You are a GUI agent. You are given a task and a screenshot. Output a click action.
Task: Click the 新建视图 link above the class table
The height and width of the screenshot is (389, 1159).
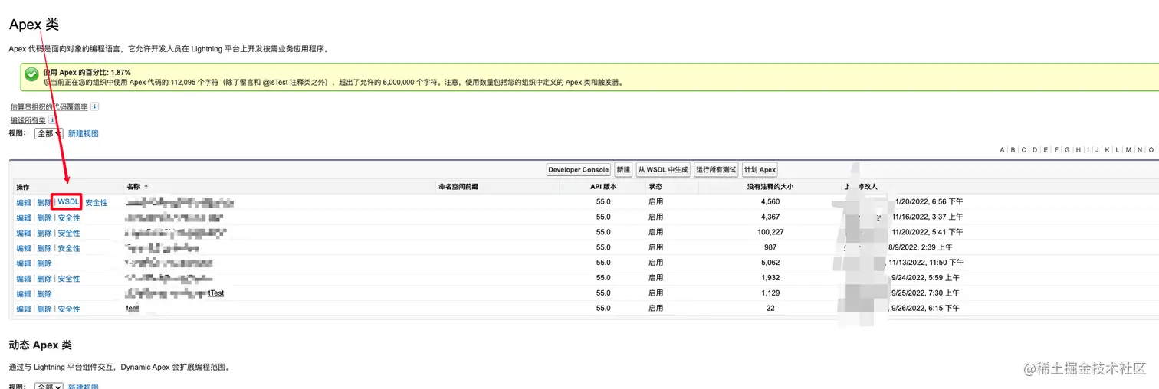[x=83, y=133]
